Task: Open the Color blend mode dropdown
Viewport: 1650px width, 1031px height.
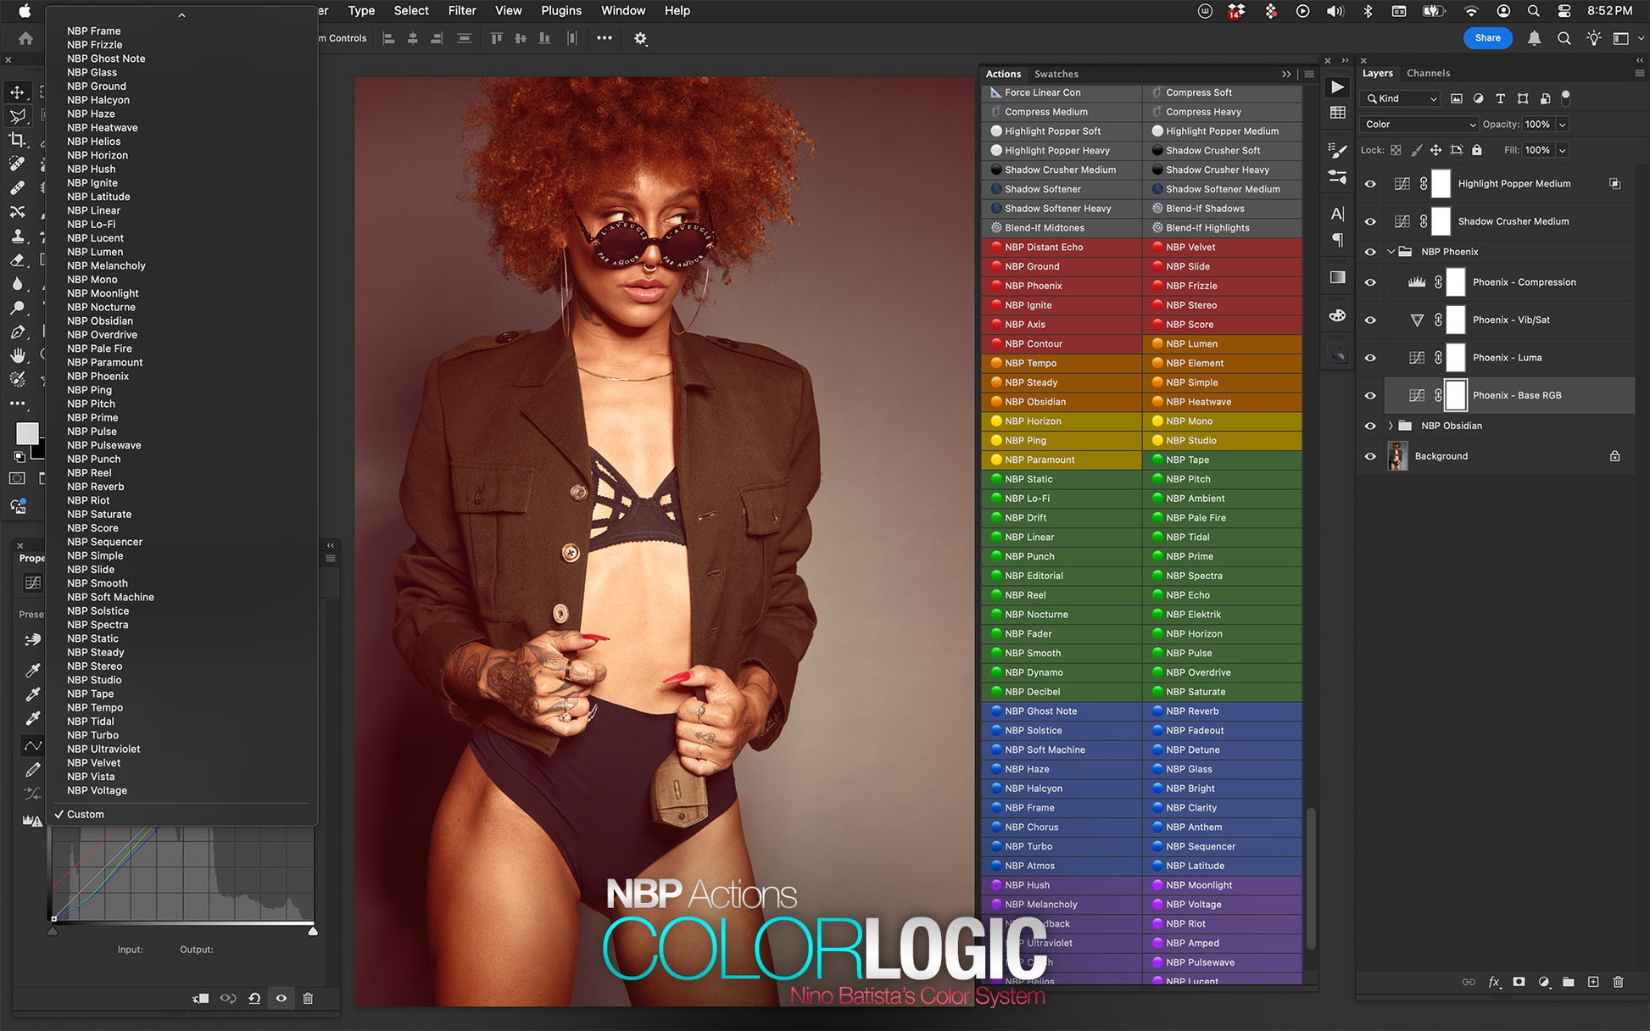Action: (x=1419, y=125)
